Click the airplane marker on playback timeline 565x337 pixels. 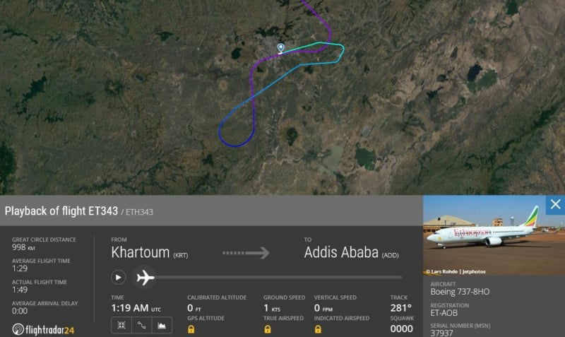pyautogui.click(x=145, y=277)
